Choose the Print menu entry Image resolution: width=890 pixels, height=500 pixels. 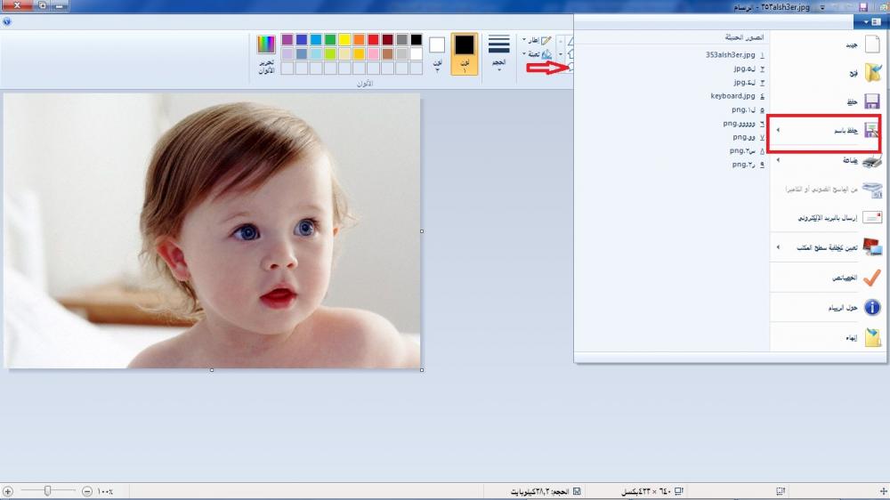click(x=850, y=161)
